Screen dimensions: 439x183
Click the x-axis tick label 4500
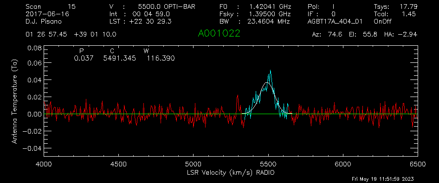(x=119, y=164)
